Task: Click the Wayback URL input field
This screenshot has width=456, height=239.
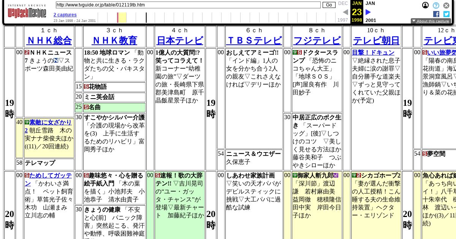Action: (188, 5)
